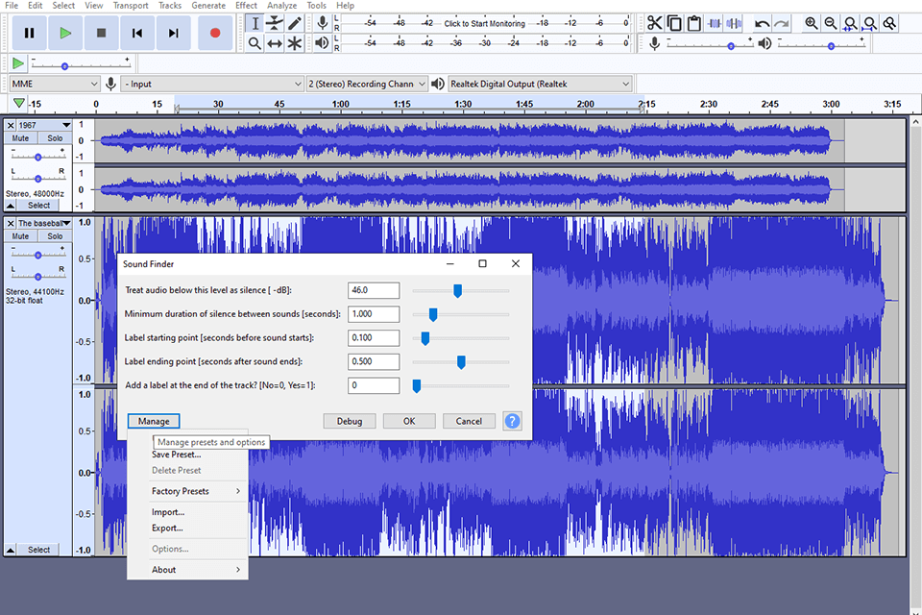Toggle Mute on The baseball track

pos(21,236)
